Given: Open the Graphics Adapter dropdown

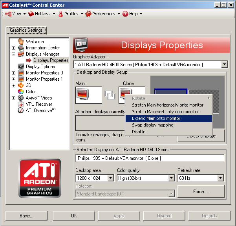Looking at the screenshot, I should [224, 64].
